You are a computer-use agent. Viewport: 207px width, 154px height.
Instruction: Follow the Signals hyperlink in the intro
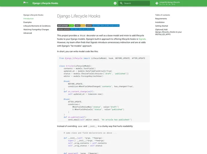[x=142, y=39]
